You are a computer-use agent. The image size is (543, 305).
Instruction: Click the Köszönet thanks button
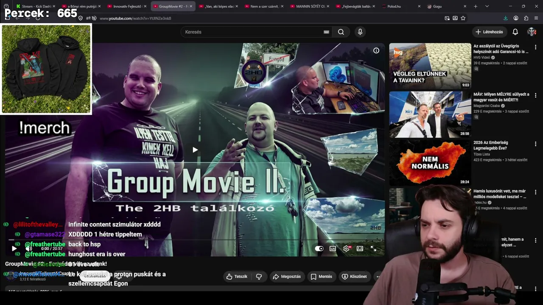point(354,277)
